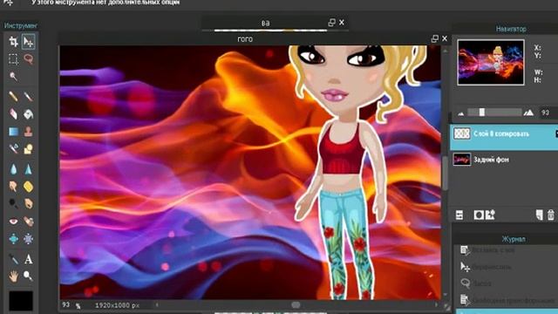Click the 'Задний фон' layer thumbnail
The width and height of the screenshot is (558, 314).
(462, 160)
